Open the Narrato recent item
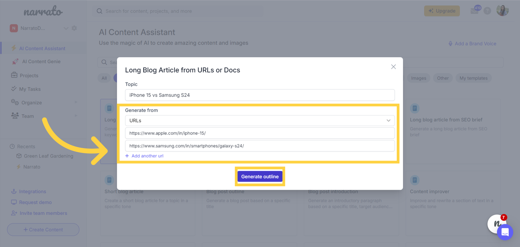This screenshot has width=520, height=247. tap(32, 167)
